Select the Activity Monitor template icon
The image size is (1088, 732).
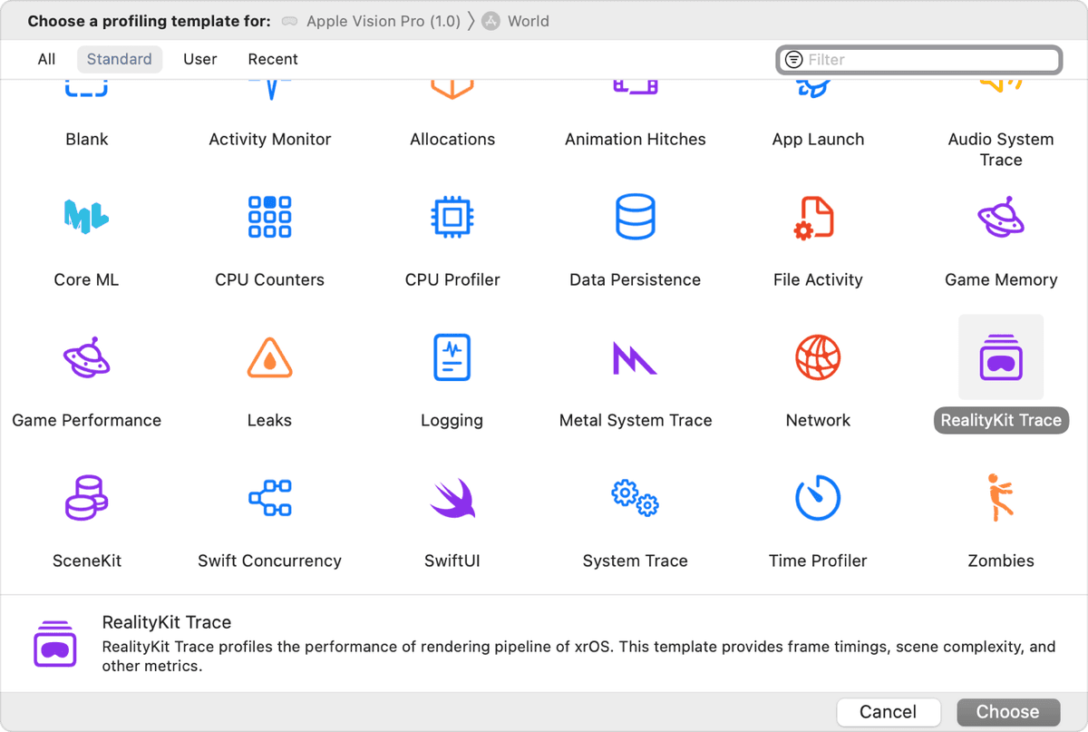pyautogui.click(x=269, y=90)
